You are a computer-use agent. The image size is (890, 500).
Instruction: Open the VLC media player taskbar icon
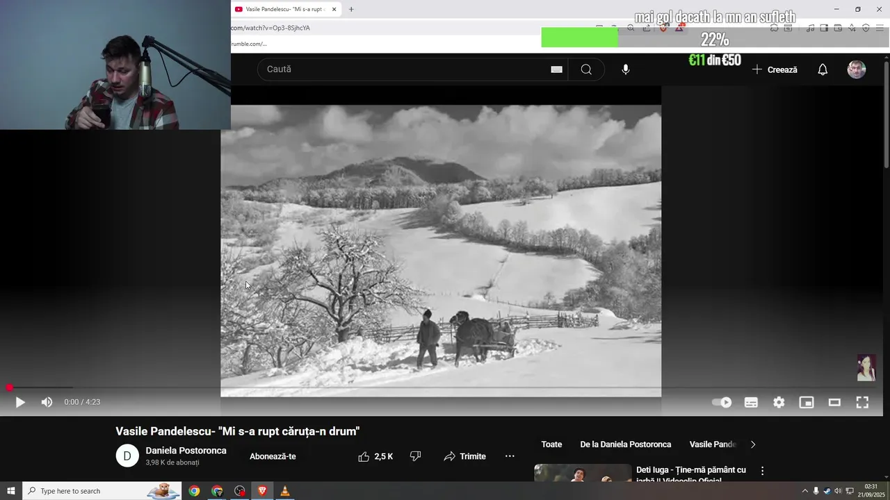(x=284, y=491)
